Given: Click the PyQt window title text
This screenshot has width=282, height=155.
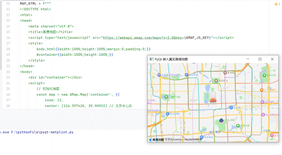Looking at the screenshot, I should pos(171,59).
